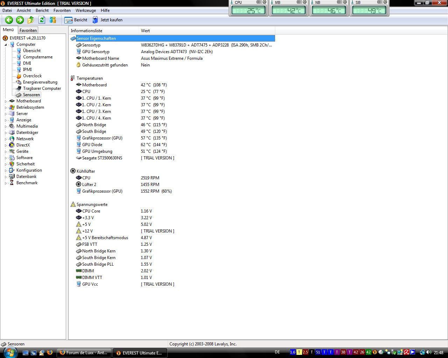Image resolution: width=448 pixels, height=358 pixels.
Task: Expand the Server tree node
Action: pos(6,114)
